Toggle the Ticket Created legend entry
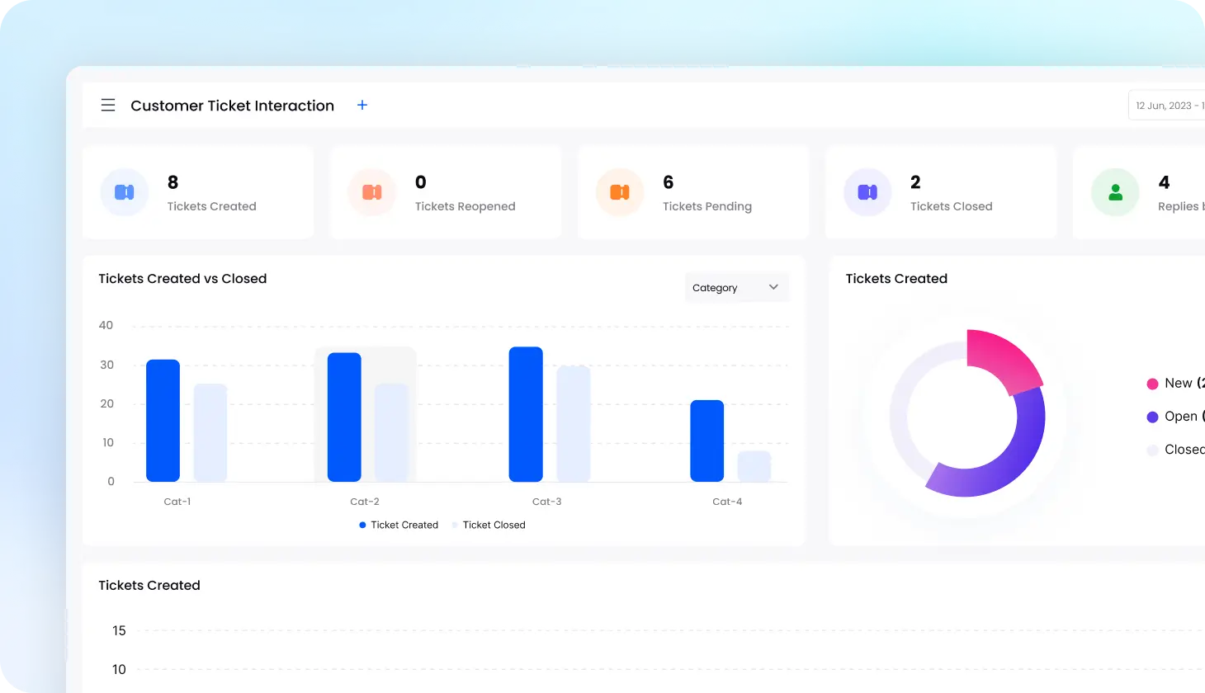1205x693 pixels. (x=399, y=525)
